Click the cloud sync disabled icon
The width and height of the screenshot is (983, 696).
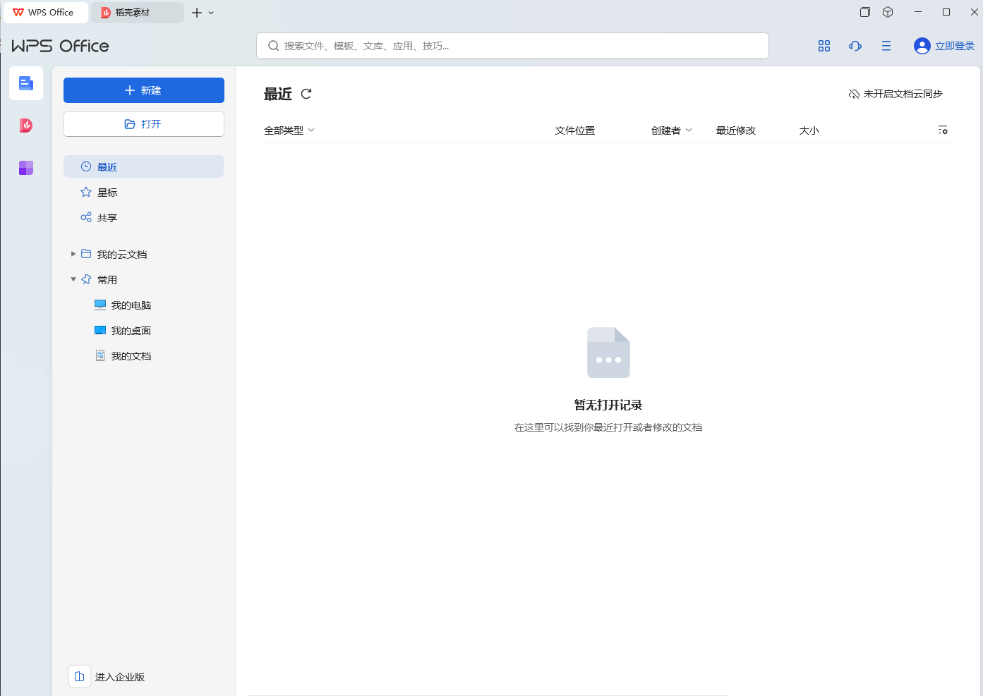pyautogui.click(x=854, y=94)
